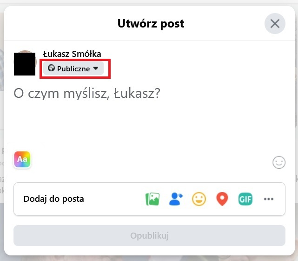Click the globe icon beside Publiczne
The height and width of the screenshot is (261, 298).
(x=51, y=68)
